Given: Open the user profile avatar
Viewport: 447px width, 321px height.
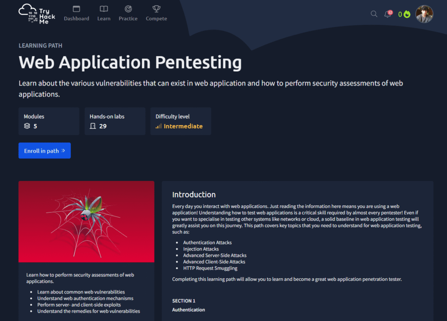Looking at the screenshot, I should [424, 14].
